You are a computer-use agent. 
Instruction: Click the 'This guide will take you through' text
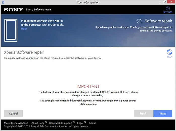coord(53,58)
